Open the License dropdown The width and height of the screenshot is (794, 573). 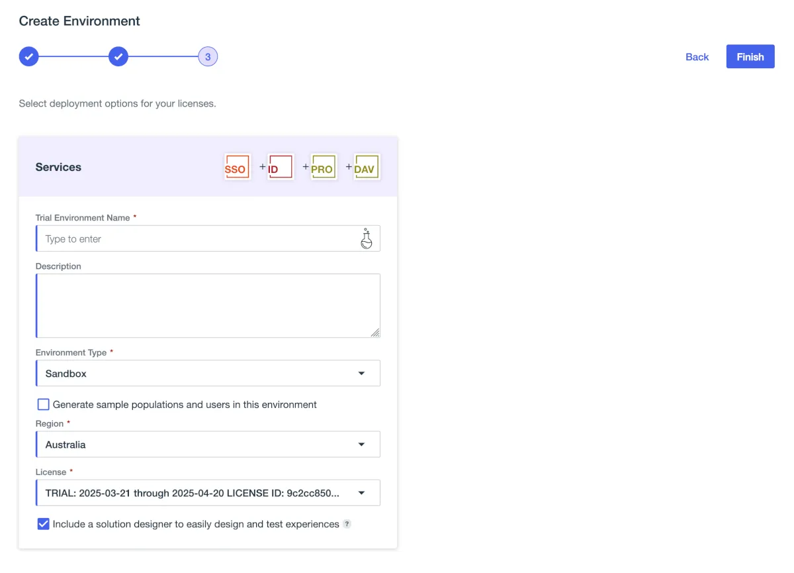pyautogui.click(x=208, y=493)
